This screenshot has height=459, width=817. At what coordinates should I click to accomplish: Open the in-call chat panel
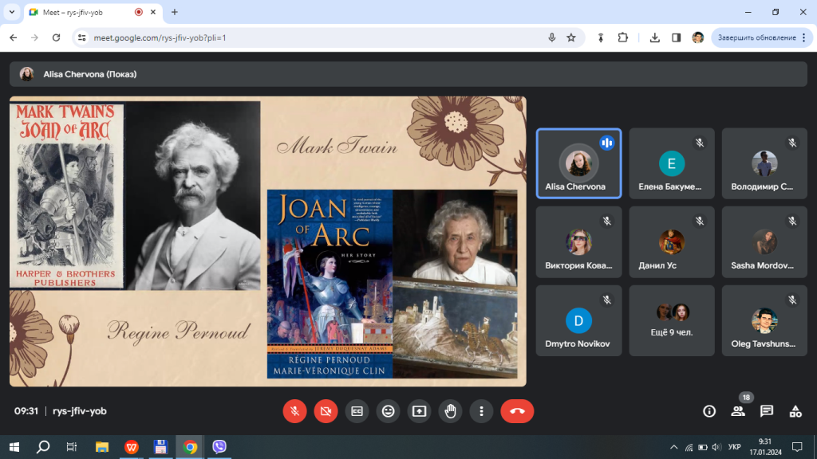[767, 411]
